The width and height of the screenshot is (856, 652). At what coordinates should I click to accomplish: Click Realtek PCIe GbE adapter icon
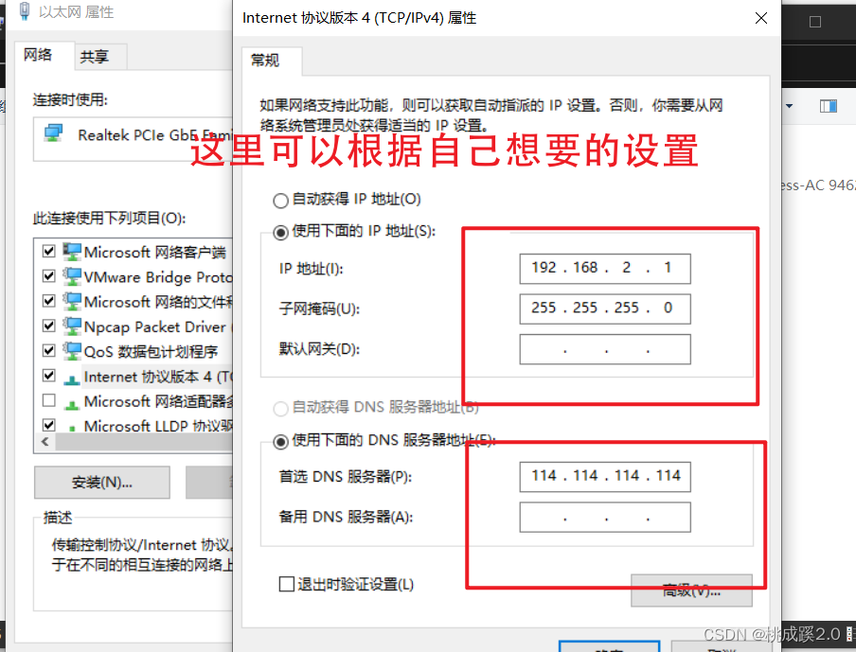pos(53,133)
